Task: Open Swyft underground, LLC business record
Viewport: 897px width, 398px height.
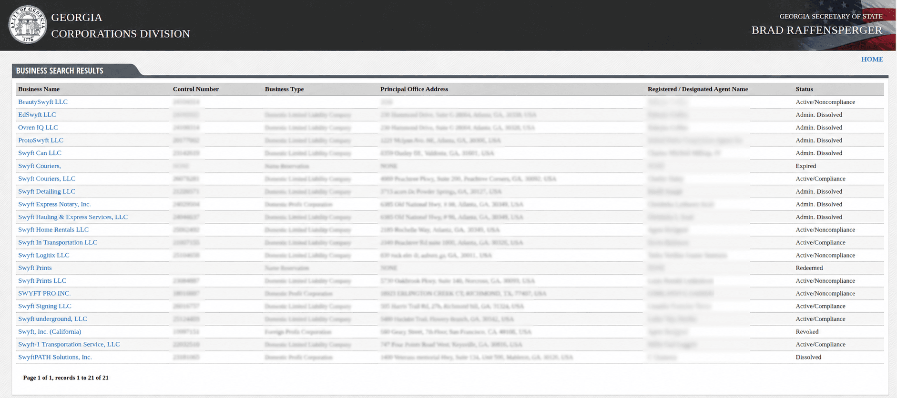Action: [x=52, y=319]
